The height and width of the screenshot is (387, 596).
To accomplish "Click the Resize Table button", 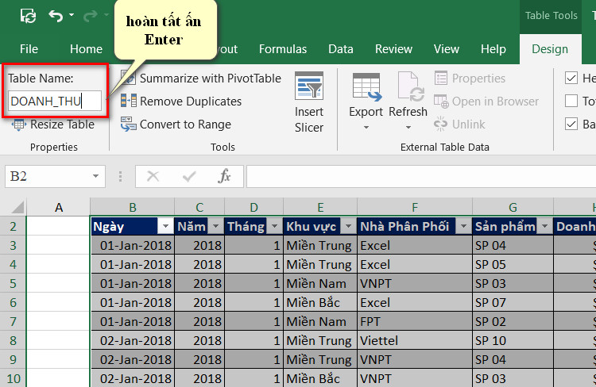I will (53, 125).
